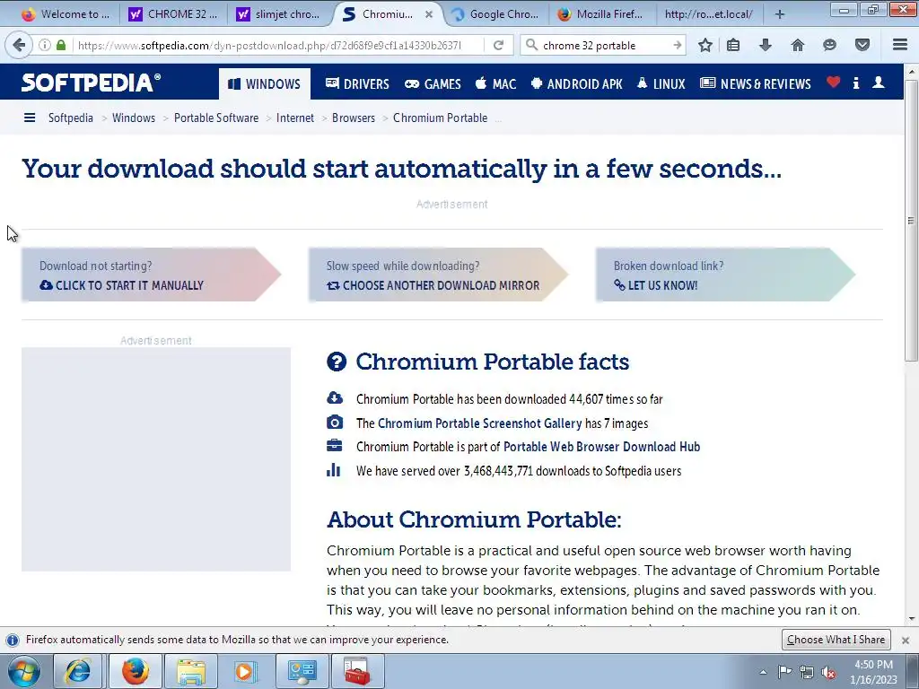Screen dimensions: 919x689
Task: Show bookmarks list icon
Action: coord(733,45)
